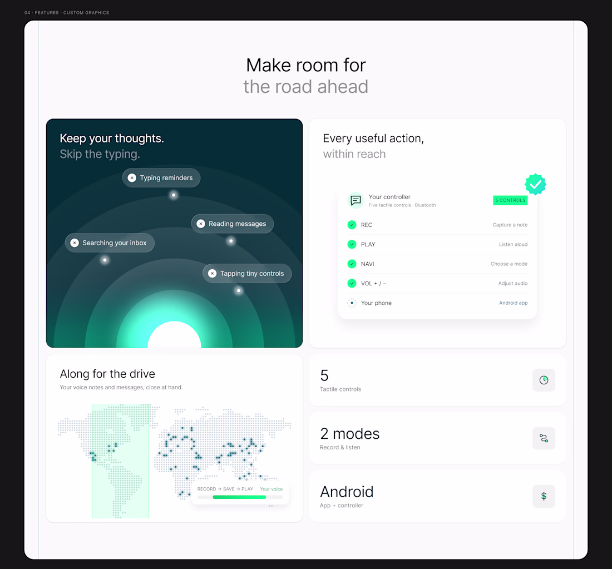612x569 pixels.
Task: Select the Tapping tiny controls chip
Action: coord(247,274)
